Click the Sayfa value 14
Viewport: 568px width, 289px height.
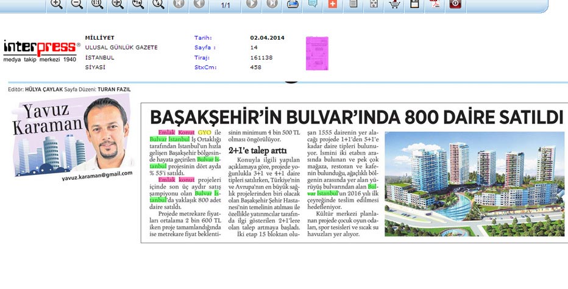pyautogui.click(x=254, y=48)
